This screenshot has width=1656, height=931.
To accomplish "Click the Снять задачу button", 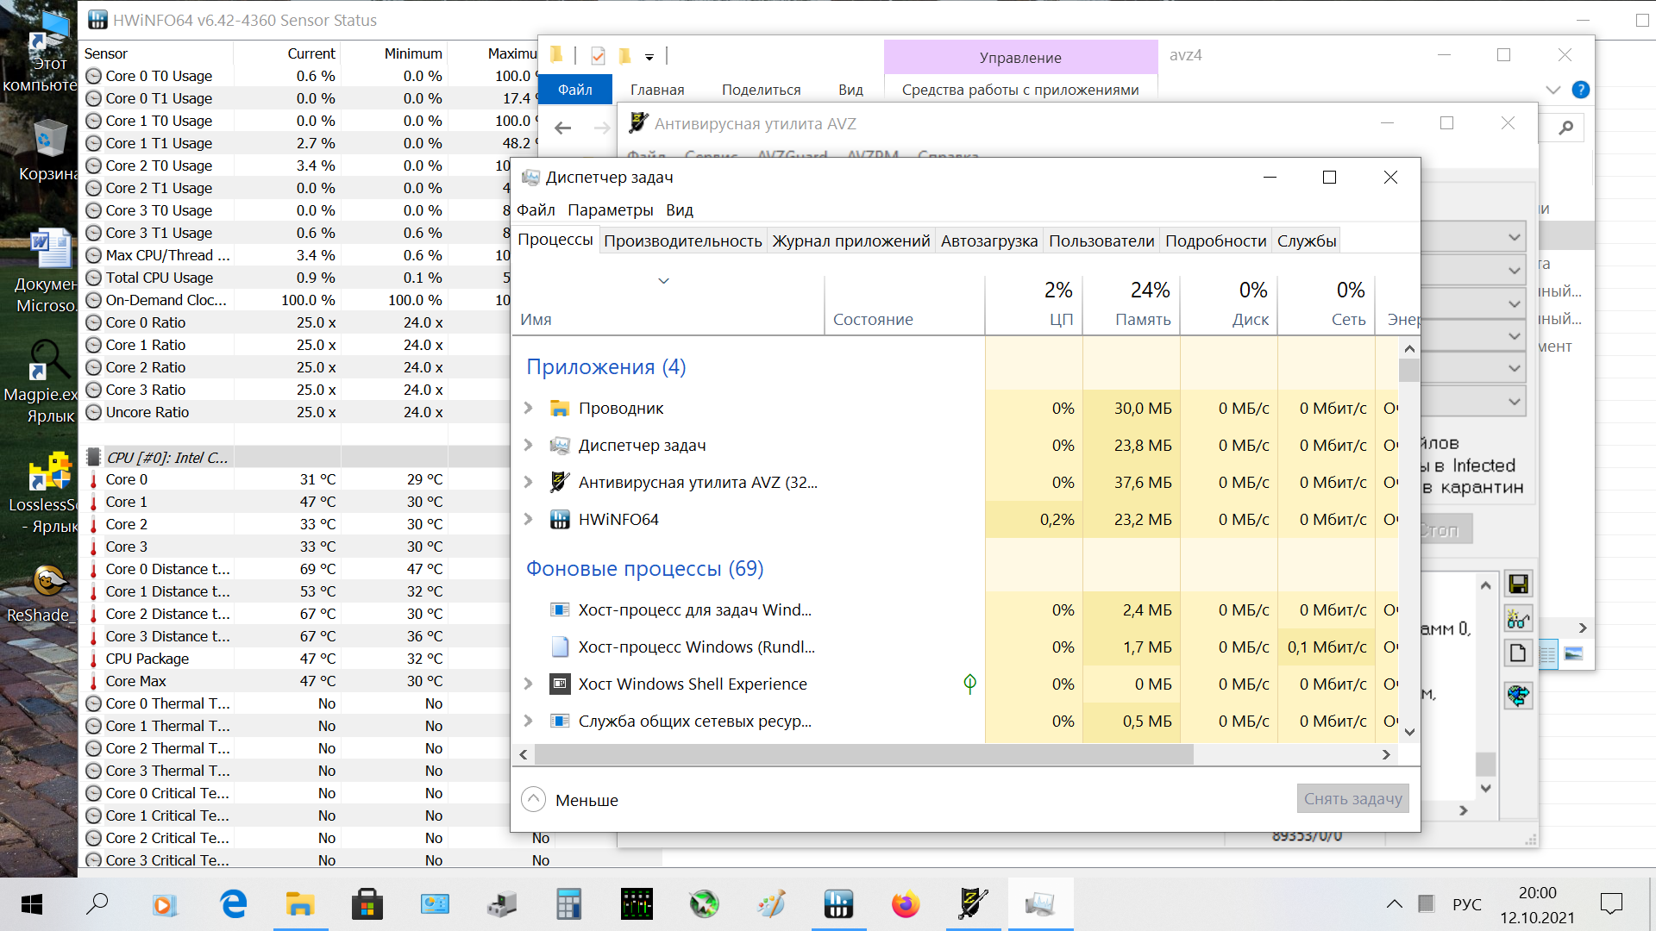I will coord(1352,799).
